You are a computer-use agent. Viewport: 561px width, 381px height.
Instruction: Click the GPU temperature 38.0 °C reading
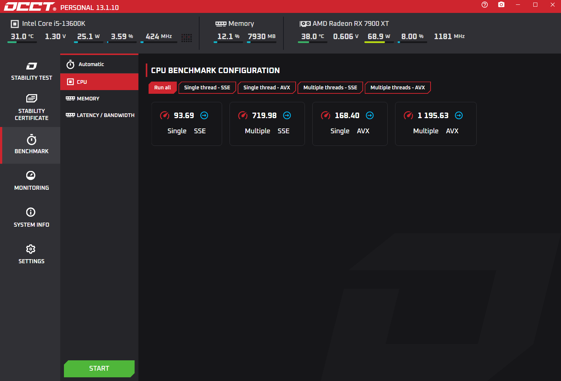(313, 37)
